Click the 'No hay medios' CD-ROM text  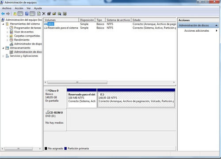click(x=54, y=122)
